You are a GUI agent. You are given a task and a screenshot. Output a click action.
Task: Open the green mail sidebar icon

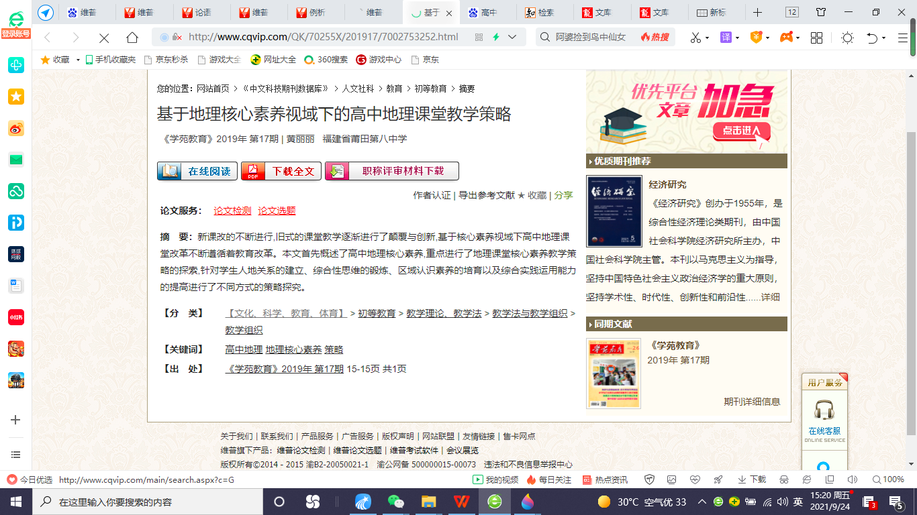coord(16,160)
